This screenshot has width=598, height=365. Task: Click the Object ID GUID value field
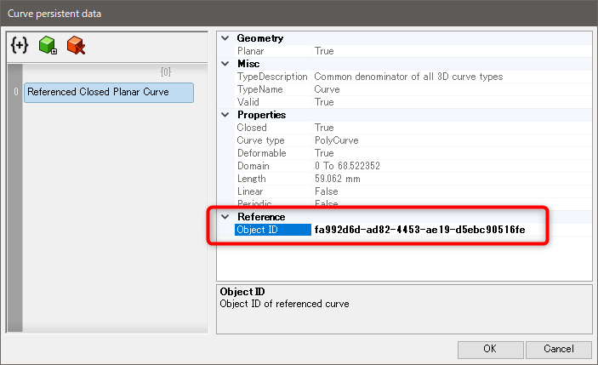click(419, 230)
